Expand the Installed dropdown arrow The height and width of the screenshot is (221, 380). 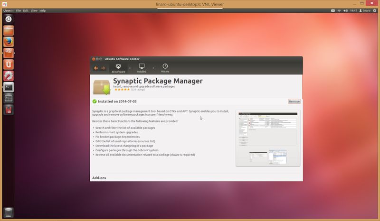(x=153, y=68)
